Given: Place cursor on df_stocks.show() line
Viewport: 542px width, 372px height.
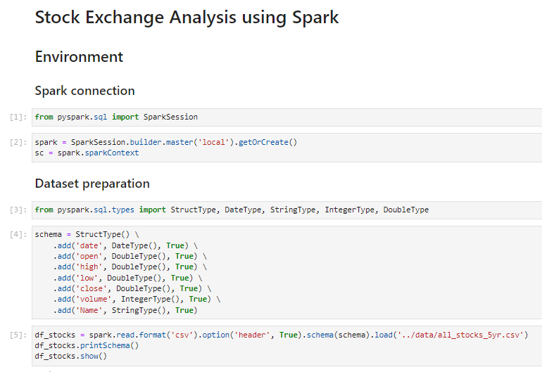Looking at the screenshot, I should pos(71,356).
